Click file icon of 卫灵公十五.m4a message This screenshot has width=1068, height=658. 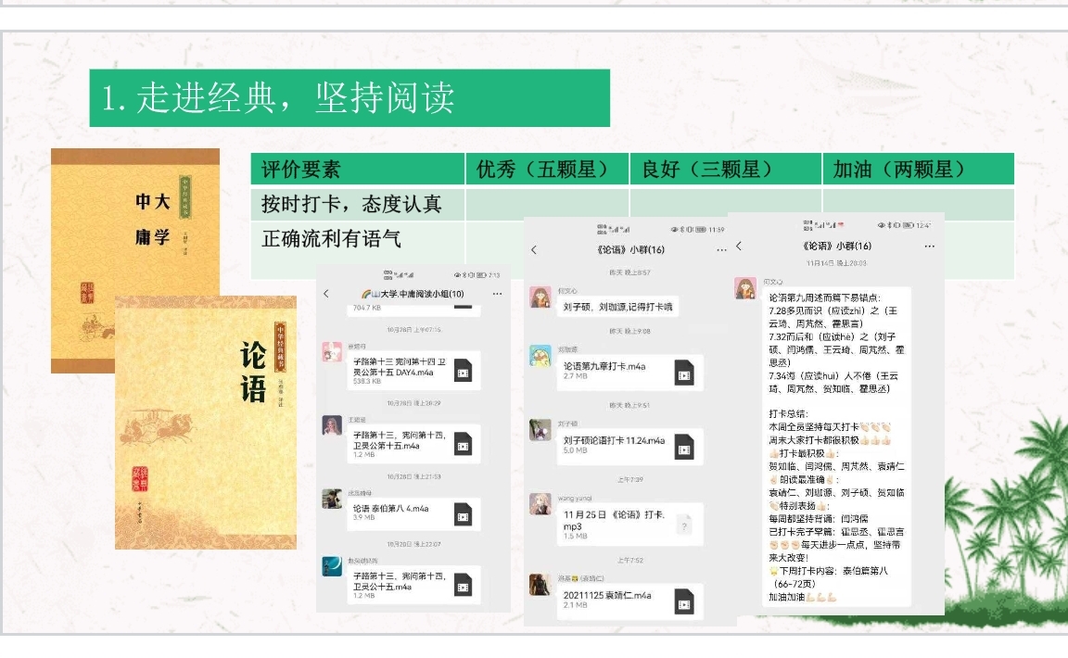[x=464, y=585]
